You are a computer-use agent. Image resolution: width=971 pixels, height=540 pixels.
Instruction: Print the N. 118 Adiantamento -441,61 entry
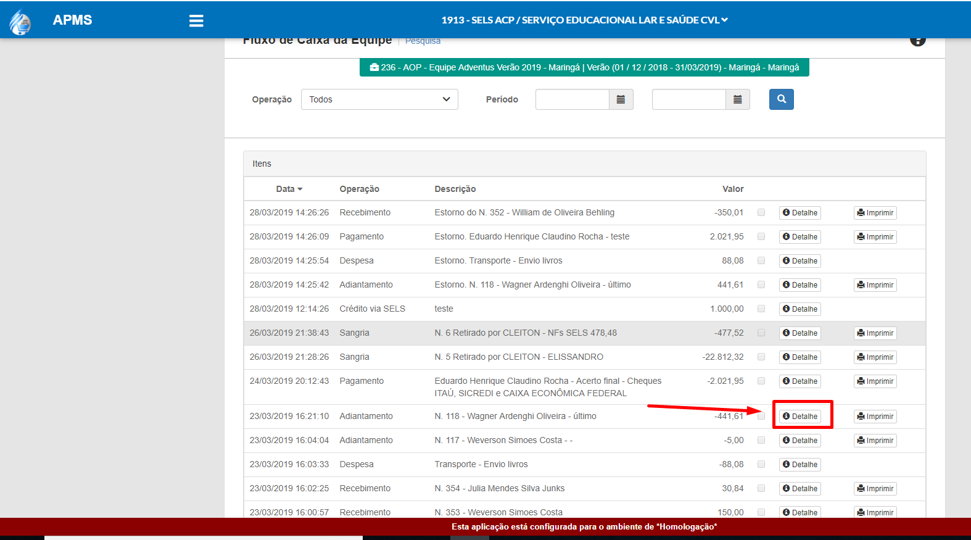[x=875, y=417]
